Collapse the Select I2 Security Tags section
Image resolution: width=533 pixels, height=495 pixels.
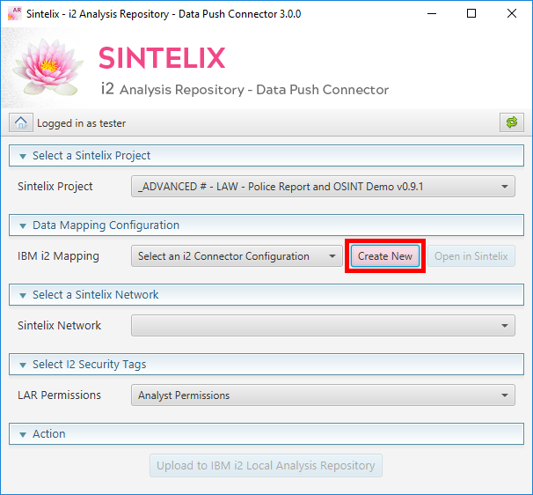[22, 365]
